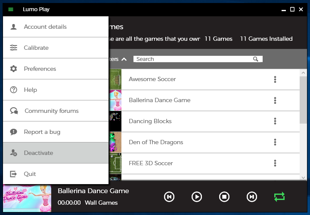The height and width of the screenshot is (215, 310).
Task: Click the Community forums chat icon
Action: tap(14, 111)
